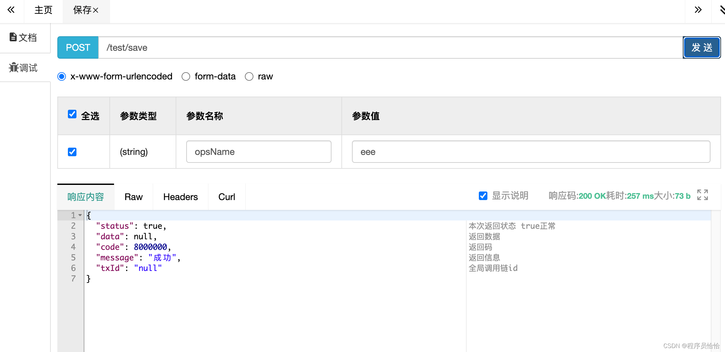Select raw radio option

coord(249,76)
